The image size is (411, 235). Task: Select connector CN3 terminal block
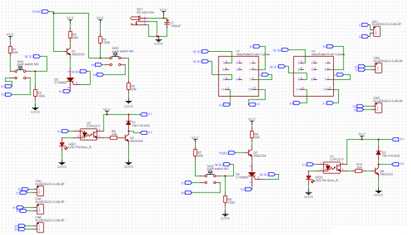tap(378, 108)
